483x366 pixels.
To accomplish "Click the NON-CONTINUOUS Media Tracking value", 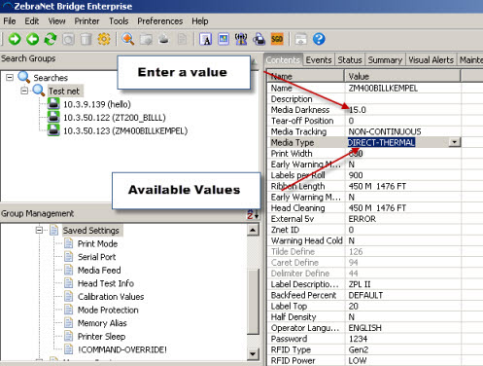I will [385, 131].
